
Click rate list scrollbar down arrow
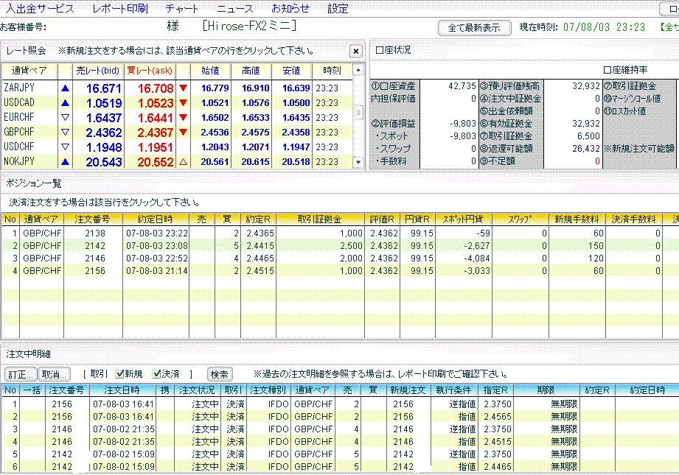[358, 162]
